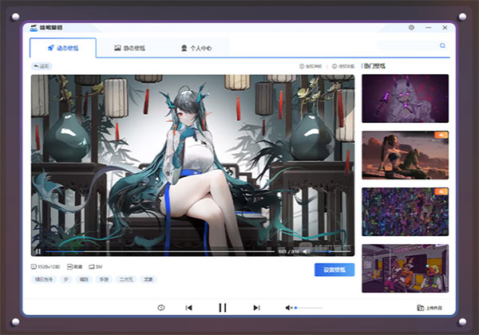Skip to the next wallpaper
The height and width of the screenshot is (335, 479).
point(256,308)
